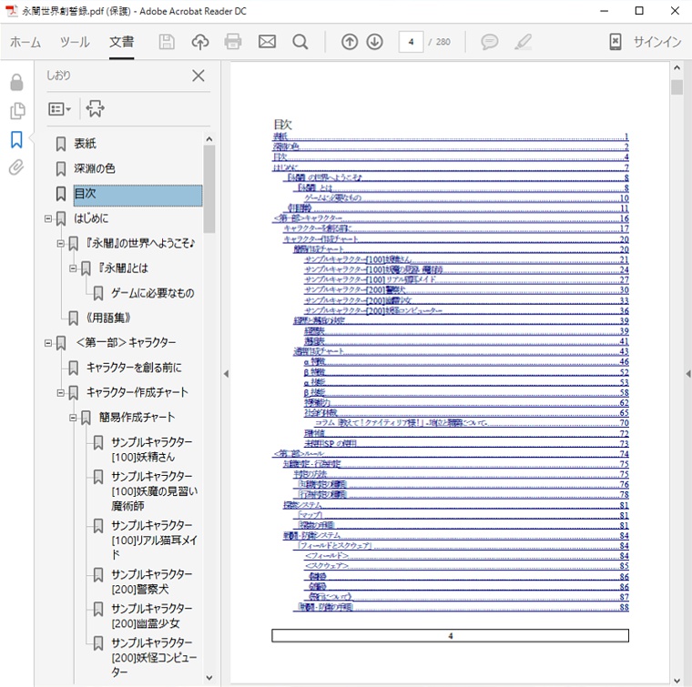Click bookmarks panel scroll down arrow
692x687 pixels.
[209, 678]
